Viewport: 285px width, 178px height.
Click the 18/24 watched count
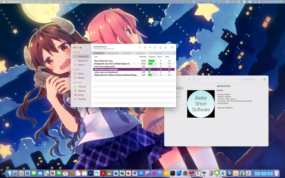click(143, 61)
